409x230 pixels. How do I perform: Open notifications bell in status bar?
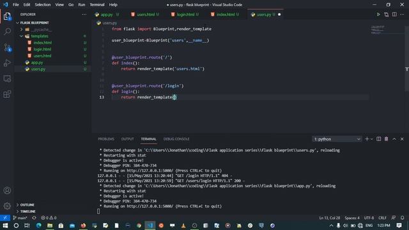402,218
